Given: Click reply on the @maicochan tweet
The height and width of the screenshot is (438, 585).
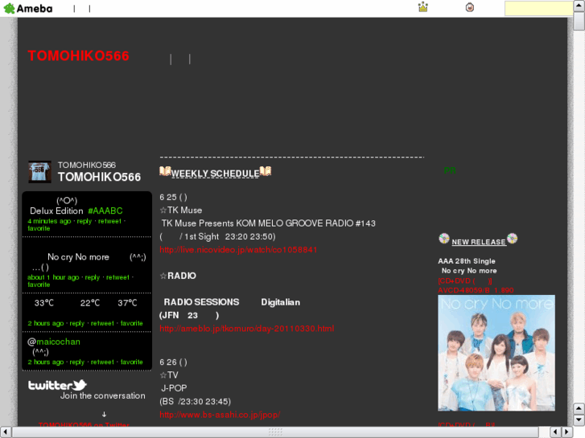Looking at the screenshot, I should (x=77, y=362).
